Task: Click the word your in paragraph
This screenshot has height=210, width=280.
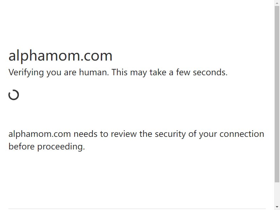Action: (x=208, y=134)
